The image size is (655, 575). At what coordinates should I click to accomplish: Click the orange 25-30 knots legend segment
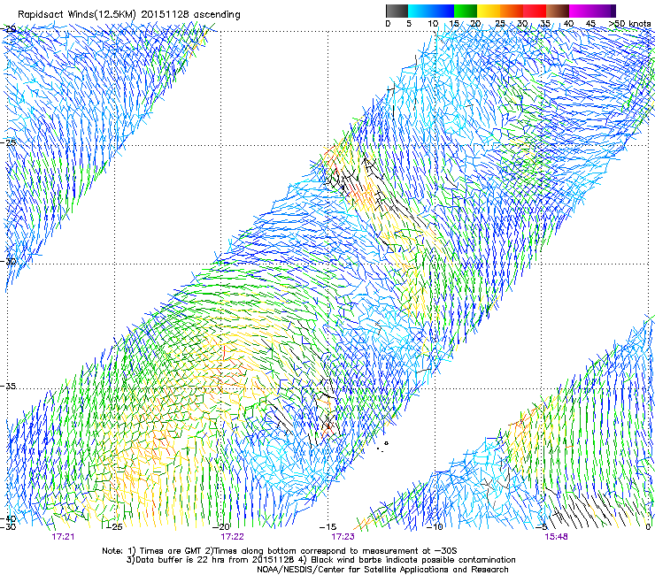tap(512, 11)
